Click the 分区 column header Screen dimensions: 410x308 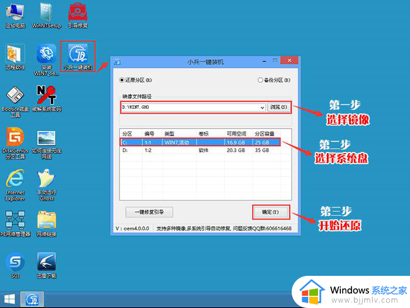(x=127, y=134)
